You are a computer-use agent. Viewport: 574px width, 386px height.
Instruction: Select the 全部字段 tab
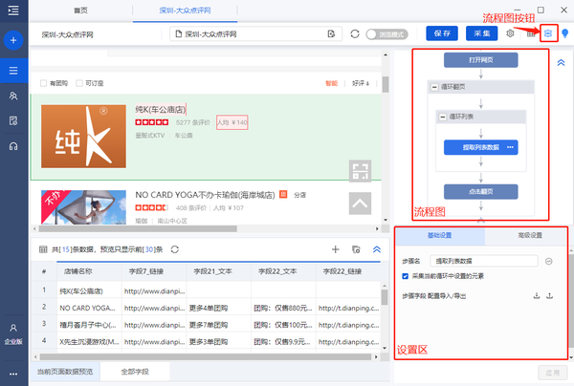(135, 372)
